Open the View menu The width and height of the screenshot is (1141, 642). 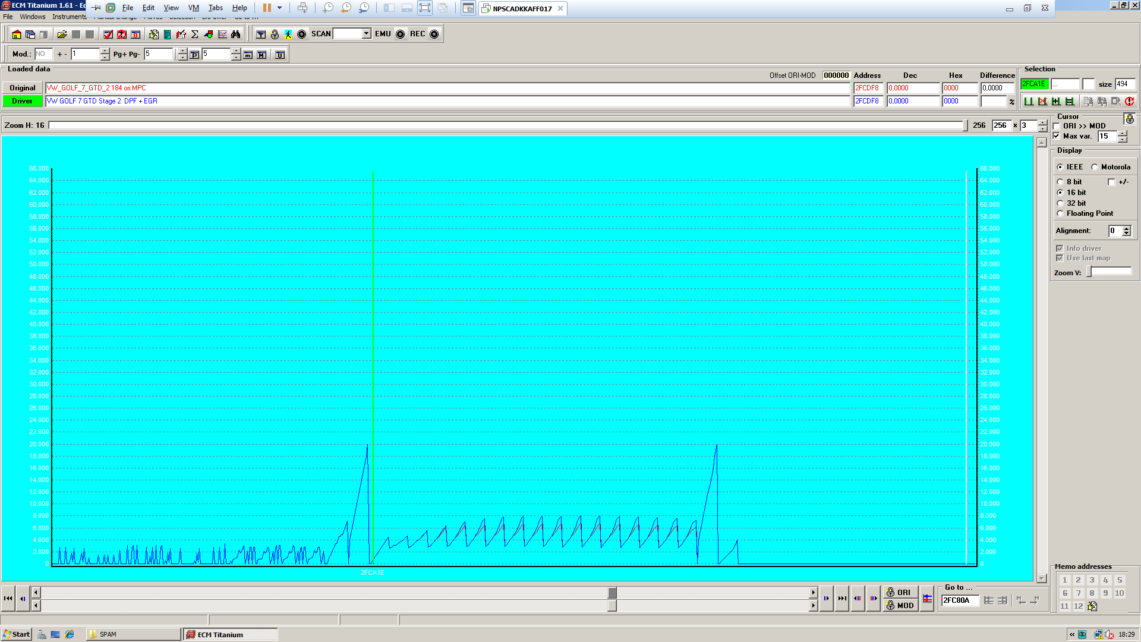point(171,8)
